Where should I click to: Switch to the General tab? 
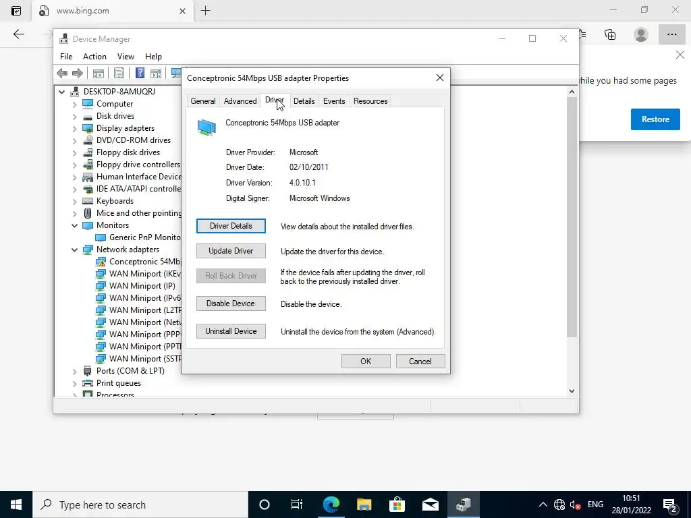click(202, 101)
